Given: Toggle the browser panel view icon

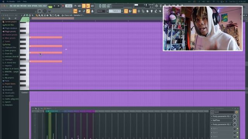Looking at the screenshot, I should coord(143,11).
